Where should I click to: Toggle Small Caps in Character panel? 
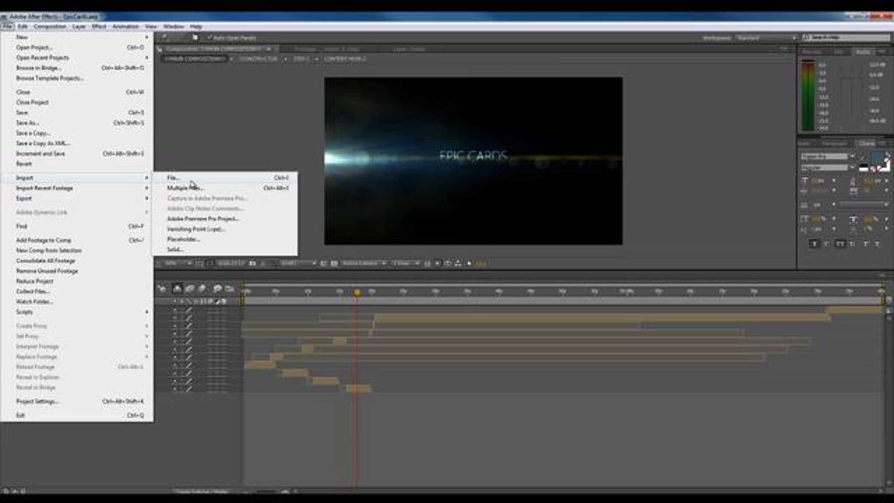point(852,244)
